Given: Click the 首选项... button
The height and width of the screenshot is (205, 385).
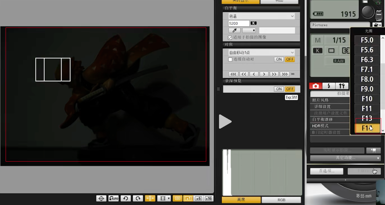Looking at the screenshot, I should [327, 171].
